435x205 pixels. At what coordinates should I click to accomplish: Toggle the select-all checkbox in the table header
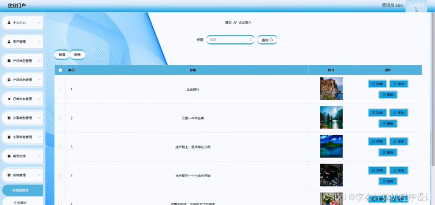pos(60,70)
